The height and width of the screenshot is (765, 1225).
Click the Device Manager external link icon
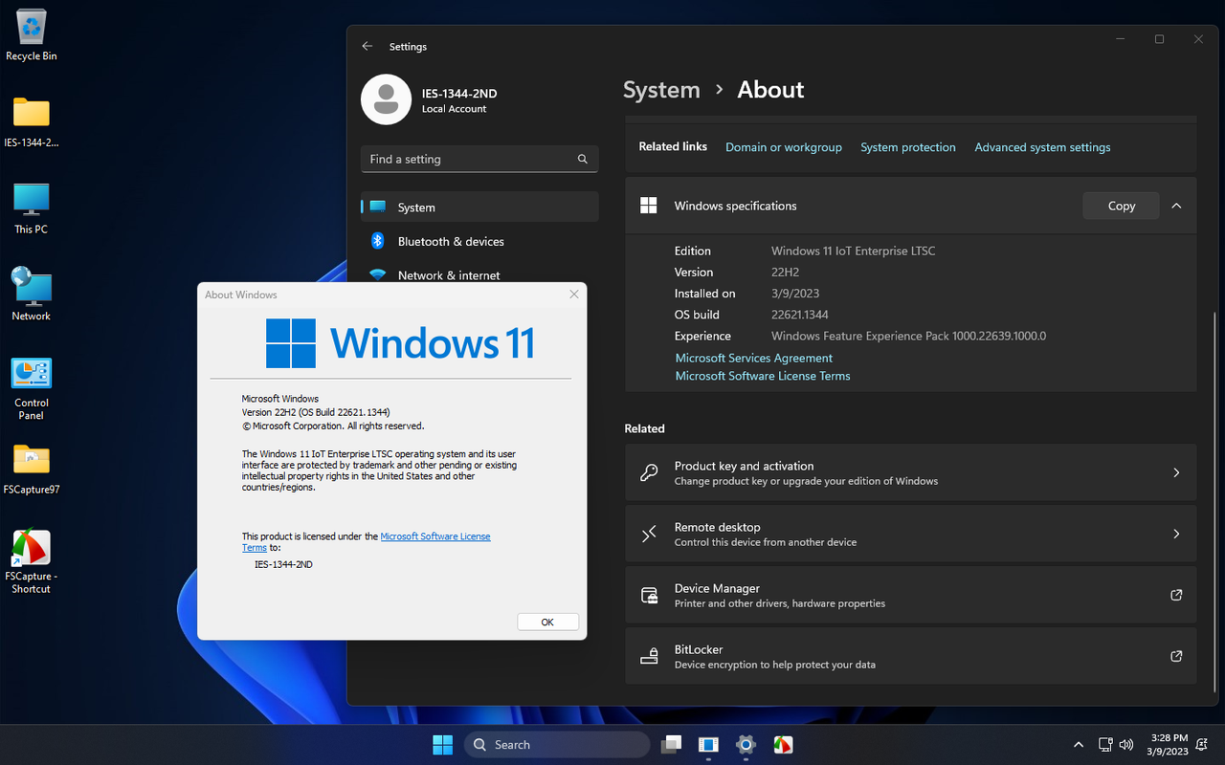coord(1176,595)
